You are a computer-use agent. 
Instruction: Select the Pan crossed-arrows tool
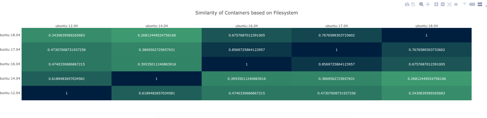point(428,4)
